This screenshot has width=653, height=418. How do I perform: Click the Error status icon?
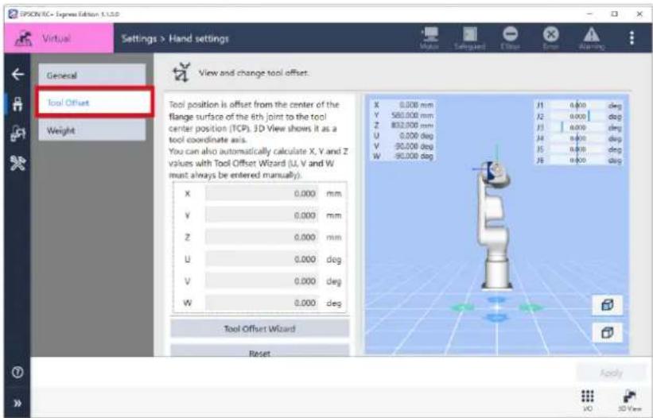tap(551, 38)
